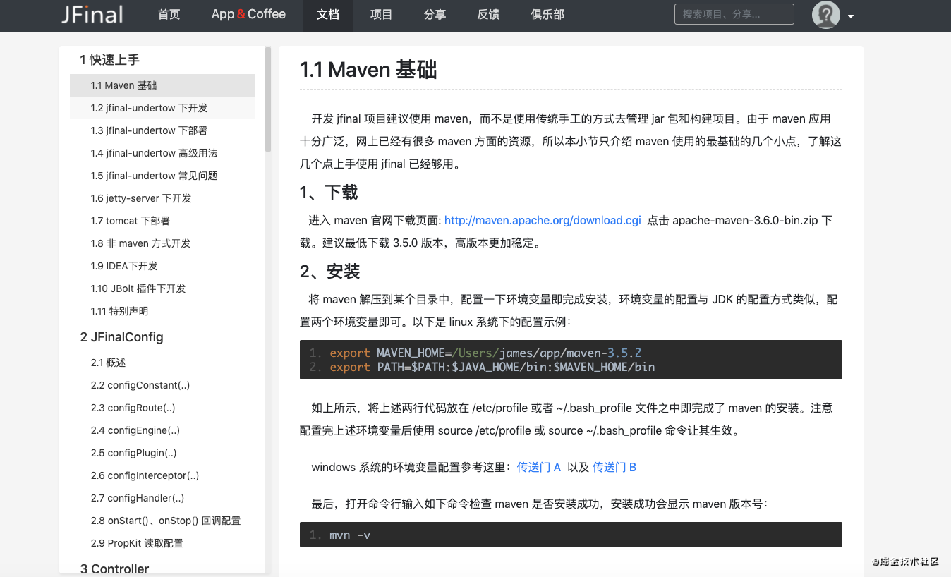The height and width of the screenshot is (577, 951).
Task: Click the sidebar vertical scrollbar
Action: [x=268, y=99]
